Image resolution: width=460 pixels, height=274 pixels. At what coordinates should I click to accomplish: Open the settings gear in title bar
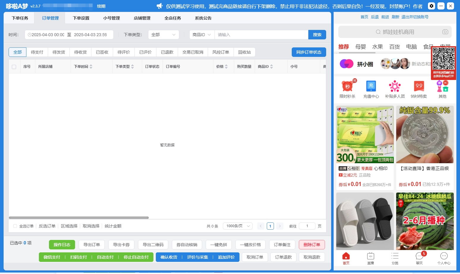[x=432, y=6]
